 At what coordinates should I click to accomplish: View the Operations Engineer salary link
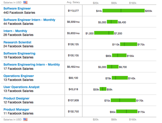[19, 76]
